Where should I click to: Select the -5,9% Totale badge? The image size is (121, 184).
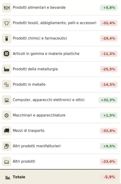pyautogui.click(x=109, y=177)
